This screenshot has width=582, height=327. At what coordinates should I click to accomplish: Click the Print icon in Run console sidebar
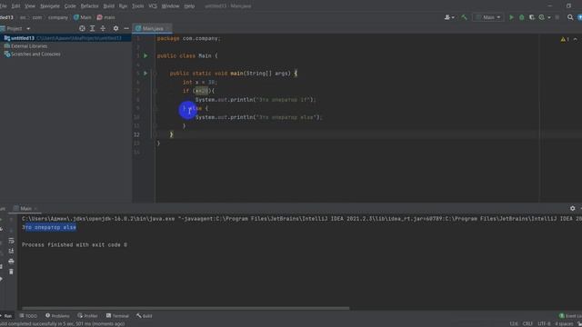point(11,262)
